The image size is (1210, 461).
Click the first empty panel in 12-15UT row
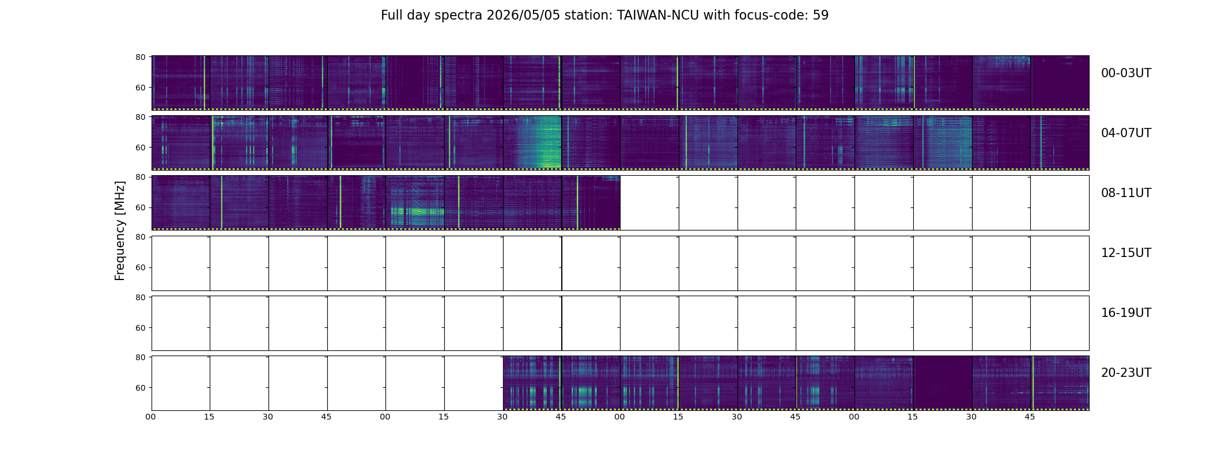pyautogui.click(x=180, y=263)
